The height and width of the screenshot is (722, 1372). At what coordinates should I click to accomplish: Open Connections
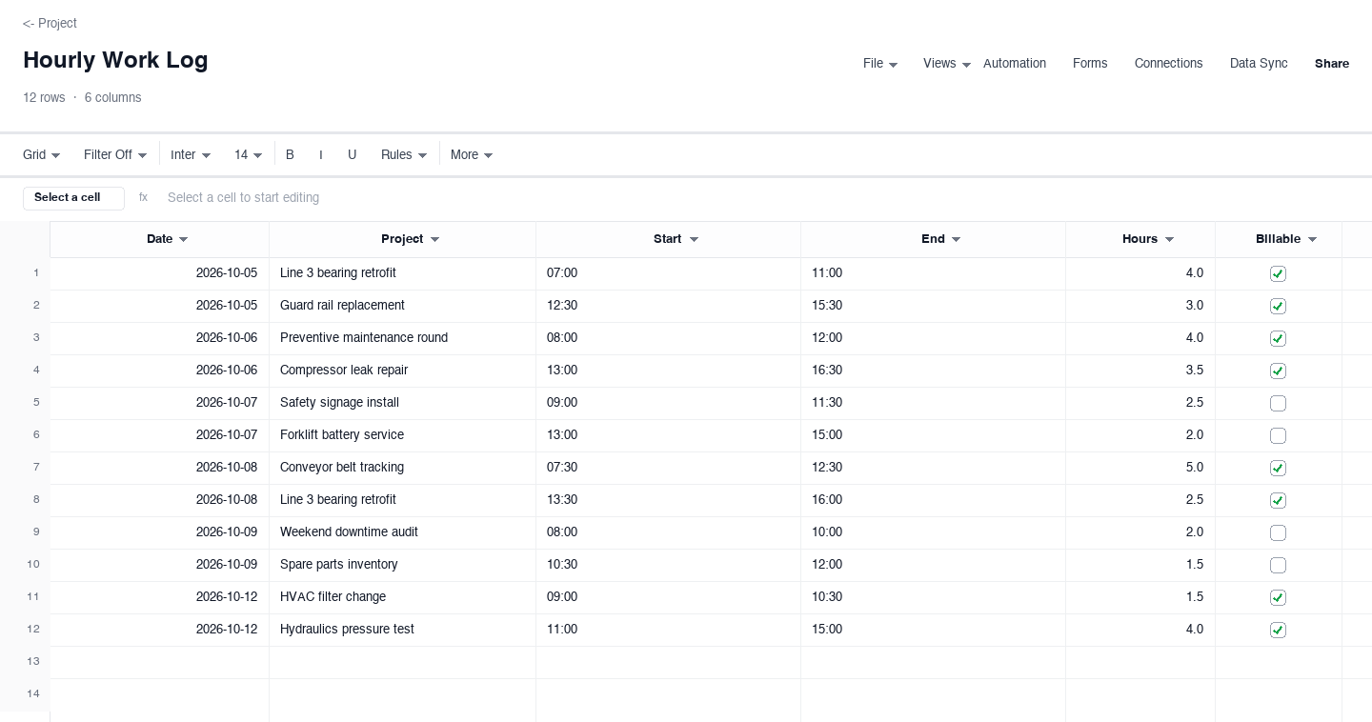1169,64
